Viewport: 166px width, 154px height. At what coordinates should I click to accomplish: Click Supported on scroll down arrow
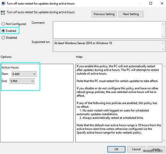(x=163, y=49)
